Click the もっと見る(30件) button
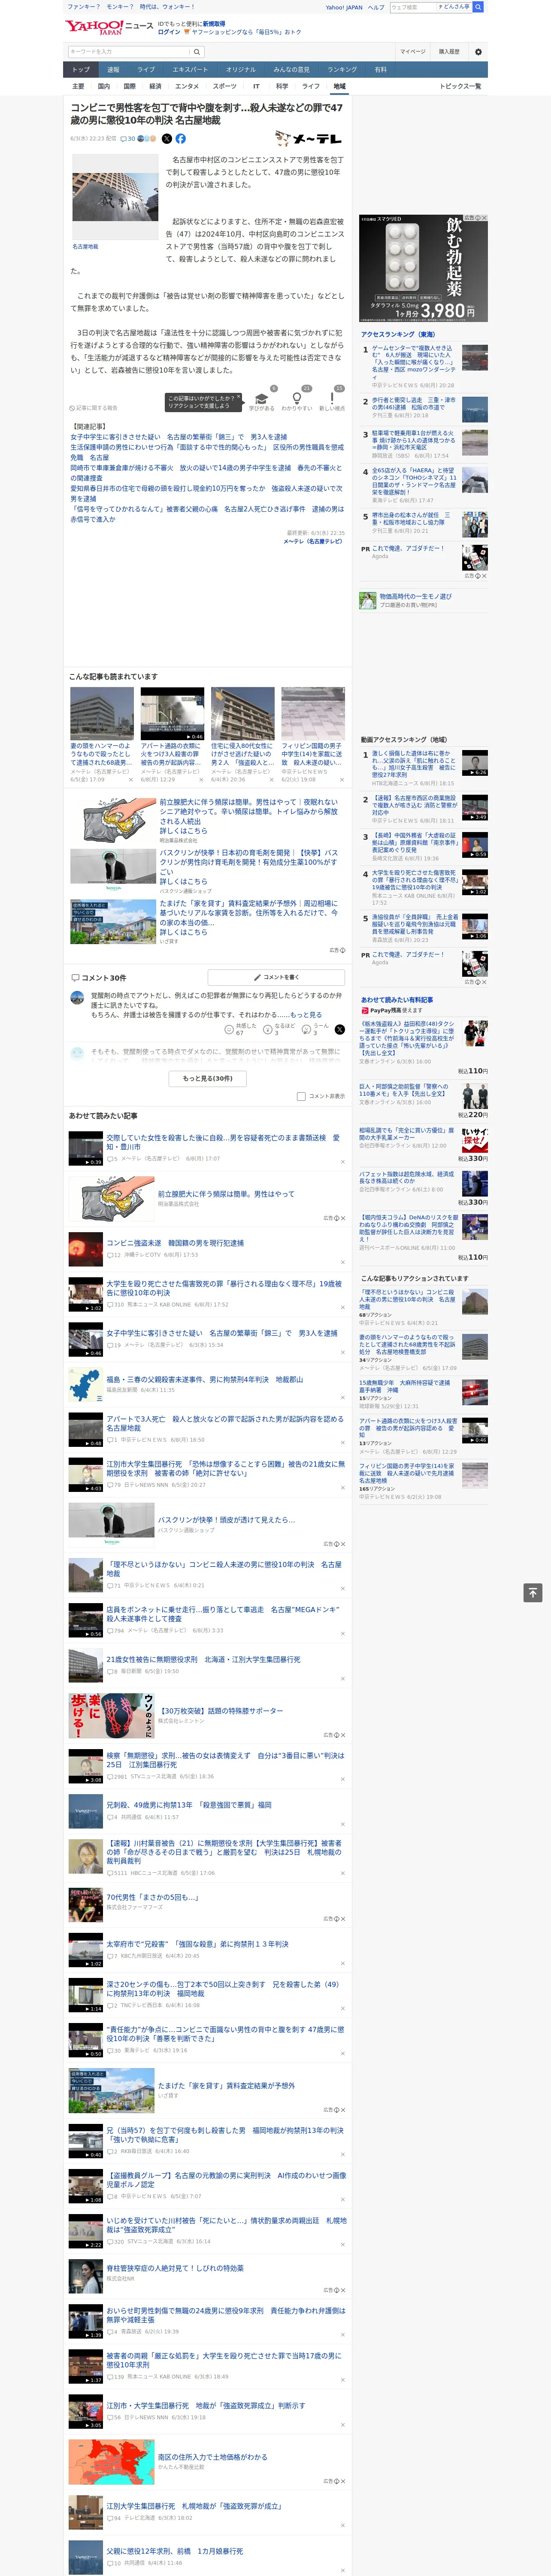This screenshot has height=2576, width=551. point(208,1078)
